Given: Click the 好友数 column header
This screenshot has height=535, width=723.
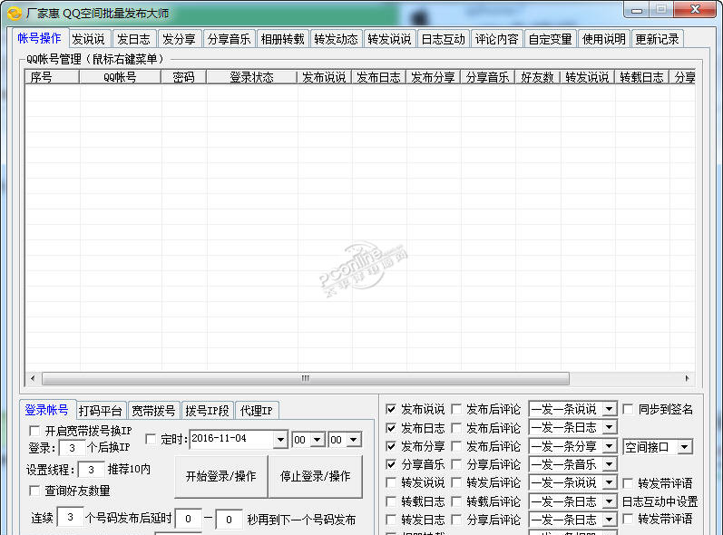Looking at the screenshot, I should pos(537,77).
